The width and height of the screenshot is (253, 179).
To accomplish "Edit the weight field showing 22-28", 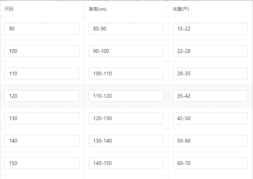I will (x=210, y=51).
